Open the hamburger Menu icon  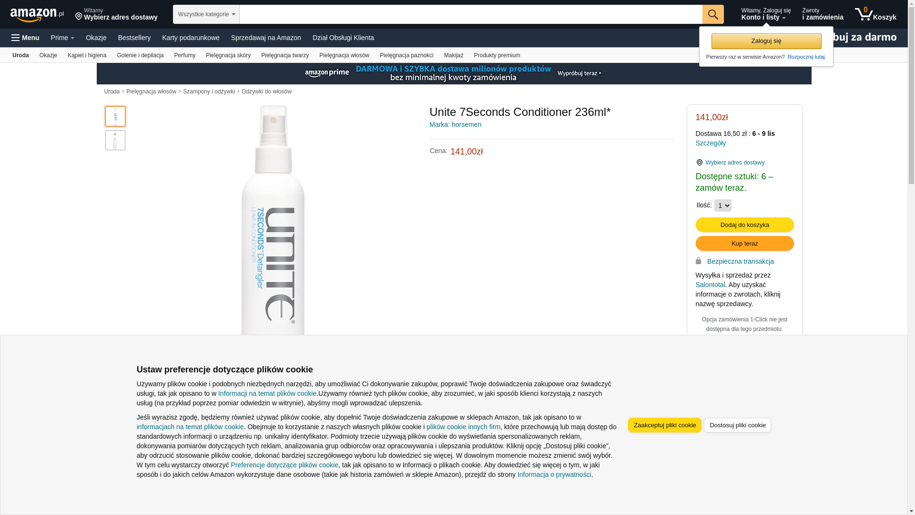[15, 38]
